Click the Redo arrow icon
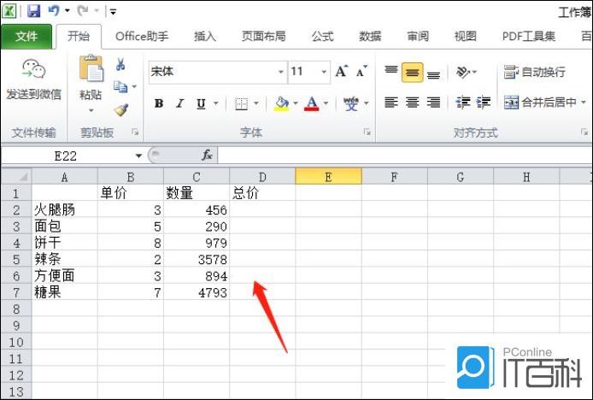Screen dimensions: 593x400 coord(82,10)
